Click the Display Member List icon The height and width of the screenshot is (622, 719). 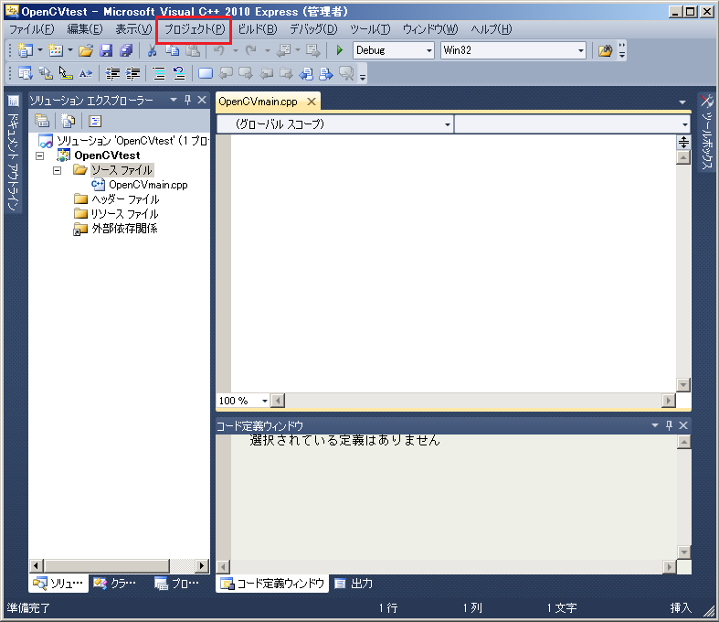point(25,73)
